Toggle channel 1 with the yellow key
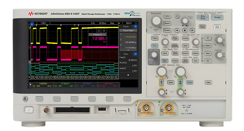Image resolution: width=244 pixels, height=131 pixels. click(x=161, y=82)
